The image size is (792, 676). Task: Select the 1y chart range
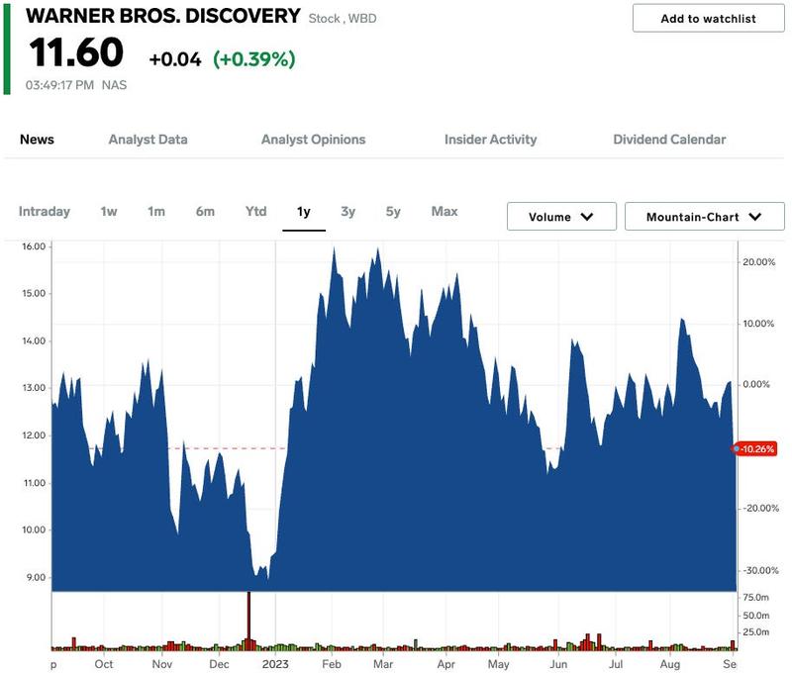coord(304,212)
